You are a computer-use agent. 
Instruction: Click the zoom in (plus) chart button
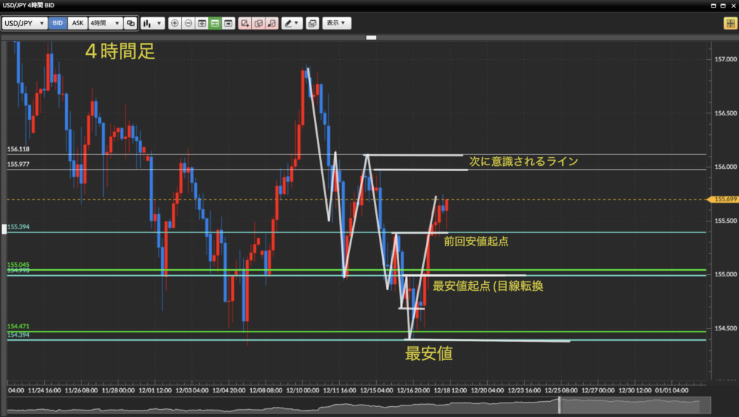point(175,23)
